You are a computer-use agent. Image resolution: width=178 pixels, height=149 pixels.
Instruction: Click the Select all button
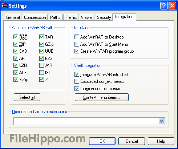pos(27,97)
